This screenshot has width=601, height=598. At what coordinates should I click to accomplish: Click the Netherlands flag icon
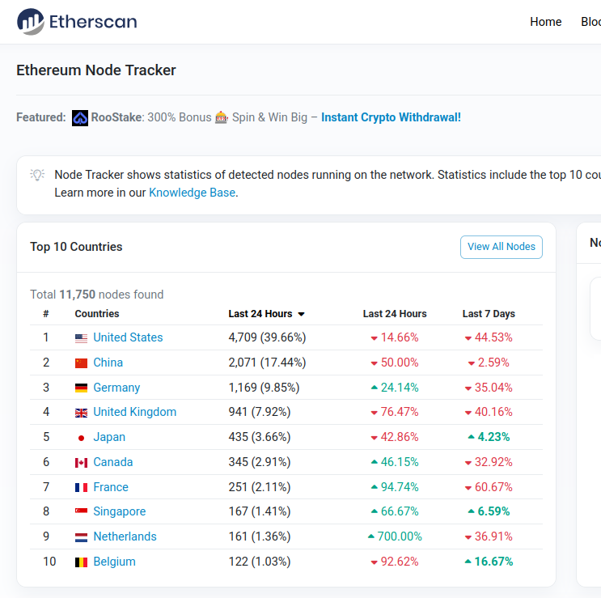[81, 537]
